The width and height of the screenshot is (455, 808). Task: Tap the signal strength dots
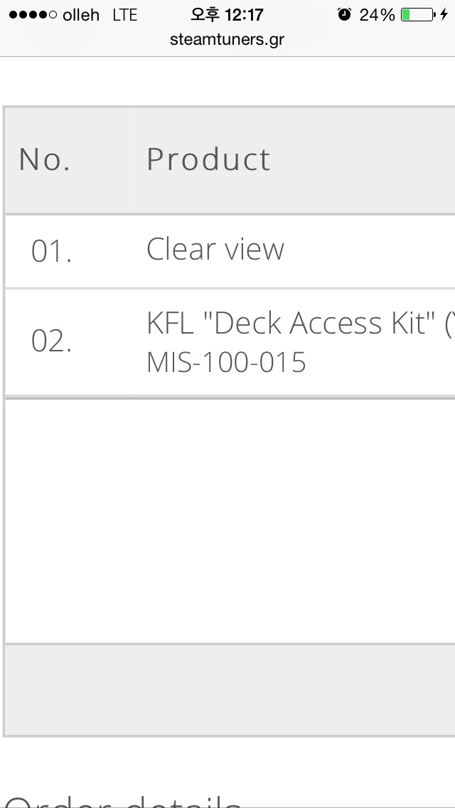(33, 15)
